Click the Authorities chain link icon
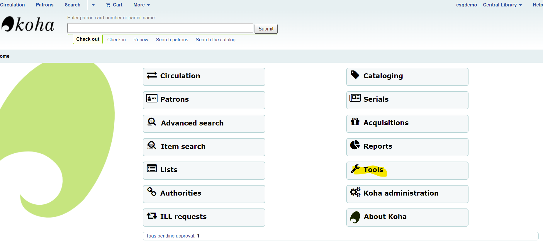 (x=152, y=192)
